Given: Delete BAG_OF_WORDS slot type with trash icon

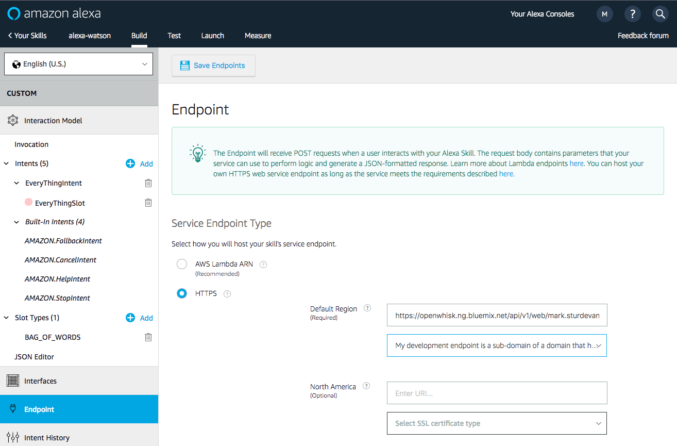Looking at the screenshot, I should pos(148,337).
